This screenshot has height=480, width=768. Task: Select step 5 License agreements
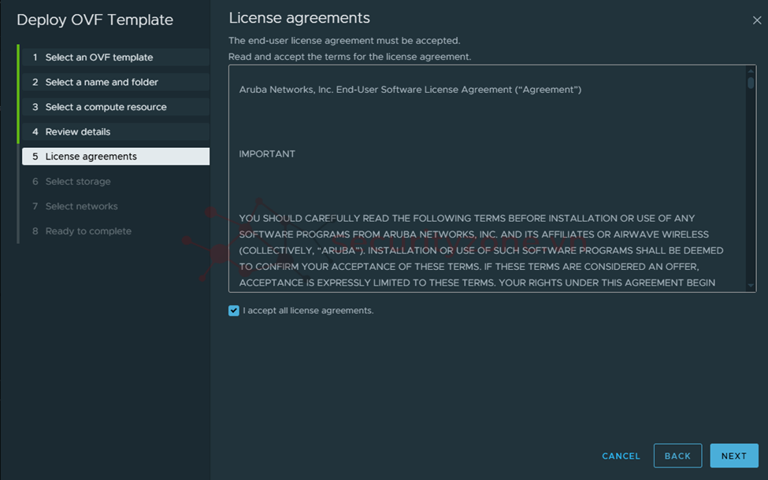116,157
